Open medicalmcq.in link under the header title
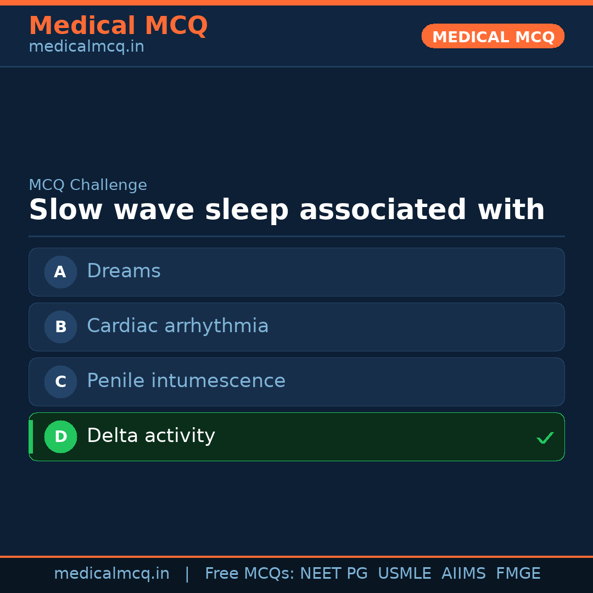The height and width of the screenshot is (593, 593). pyautogui.click(x=86, y=47)
